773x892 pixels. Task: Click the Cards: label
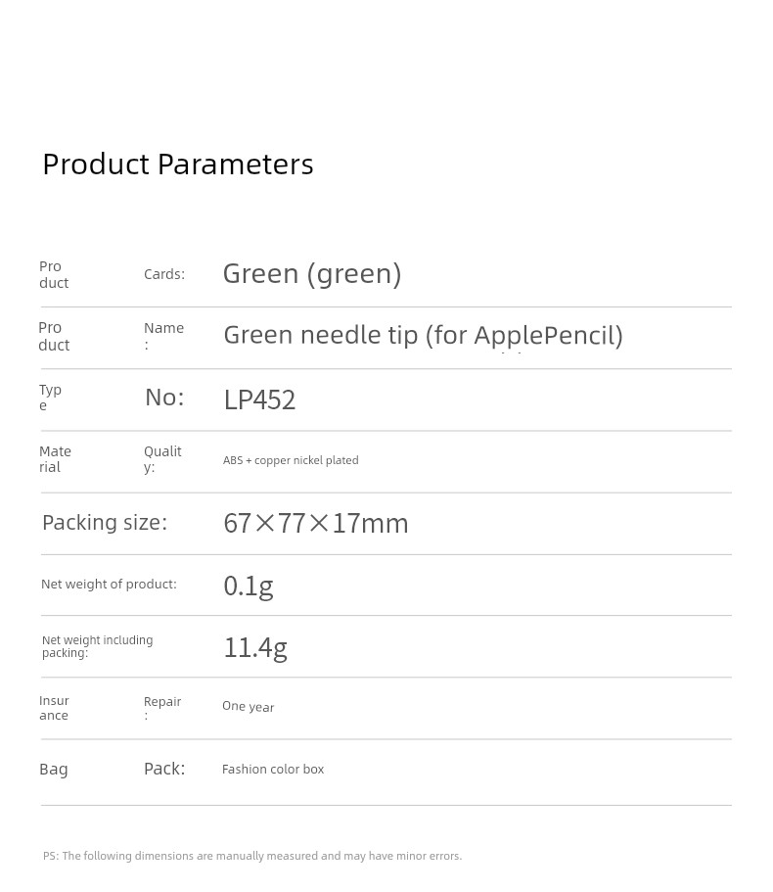(x=164, y=274)
